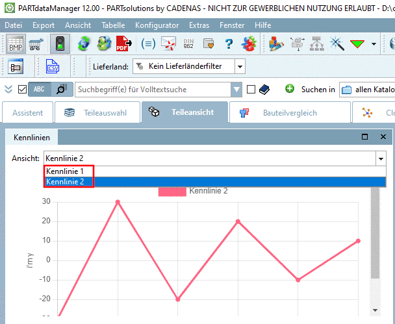Switch to magnifier barcode search mode
This screenshot has width=395, height=324.
(62, 90)
